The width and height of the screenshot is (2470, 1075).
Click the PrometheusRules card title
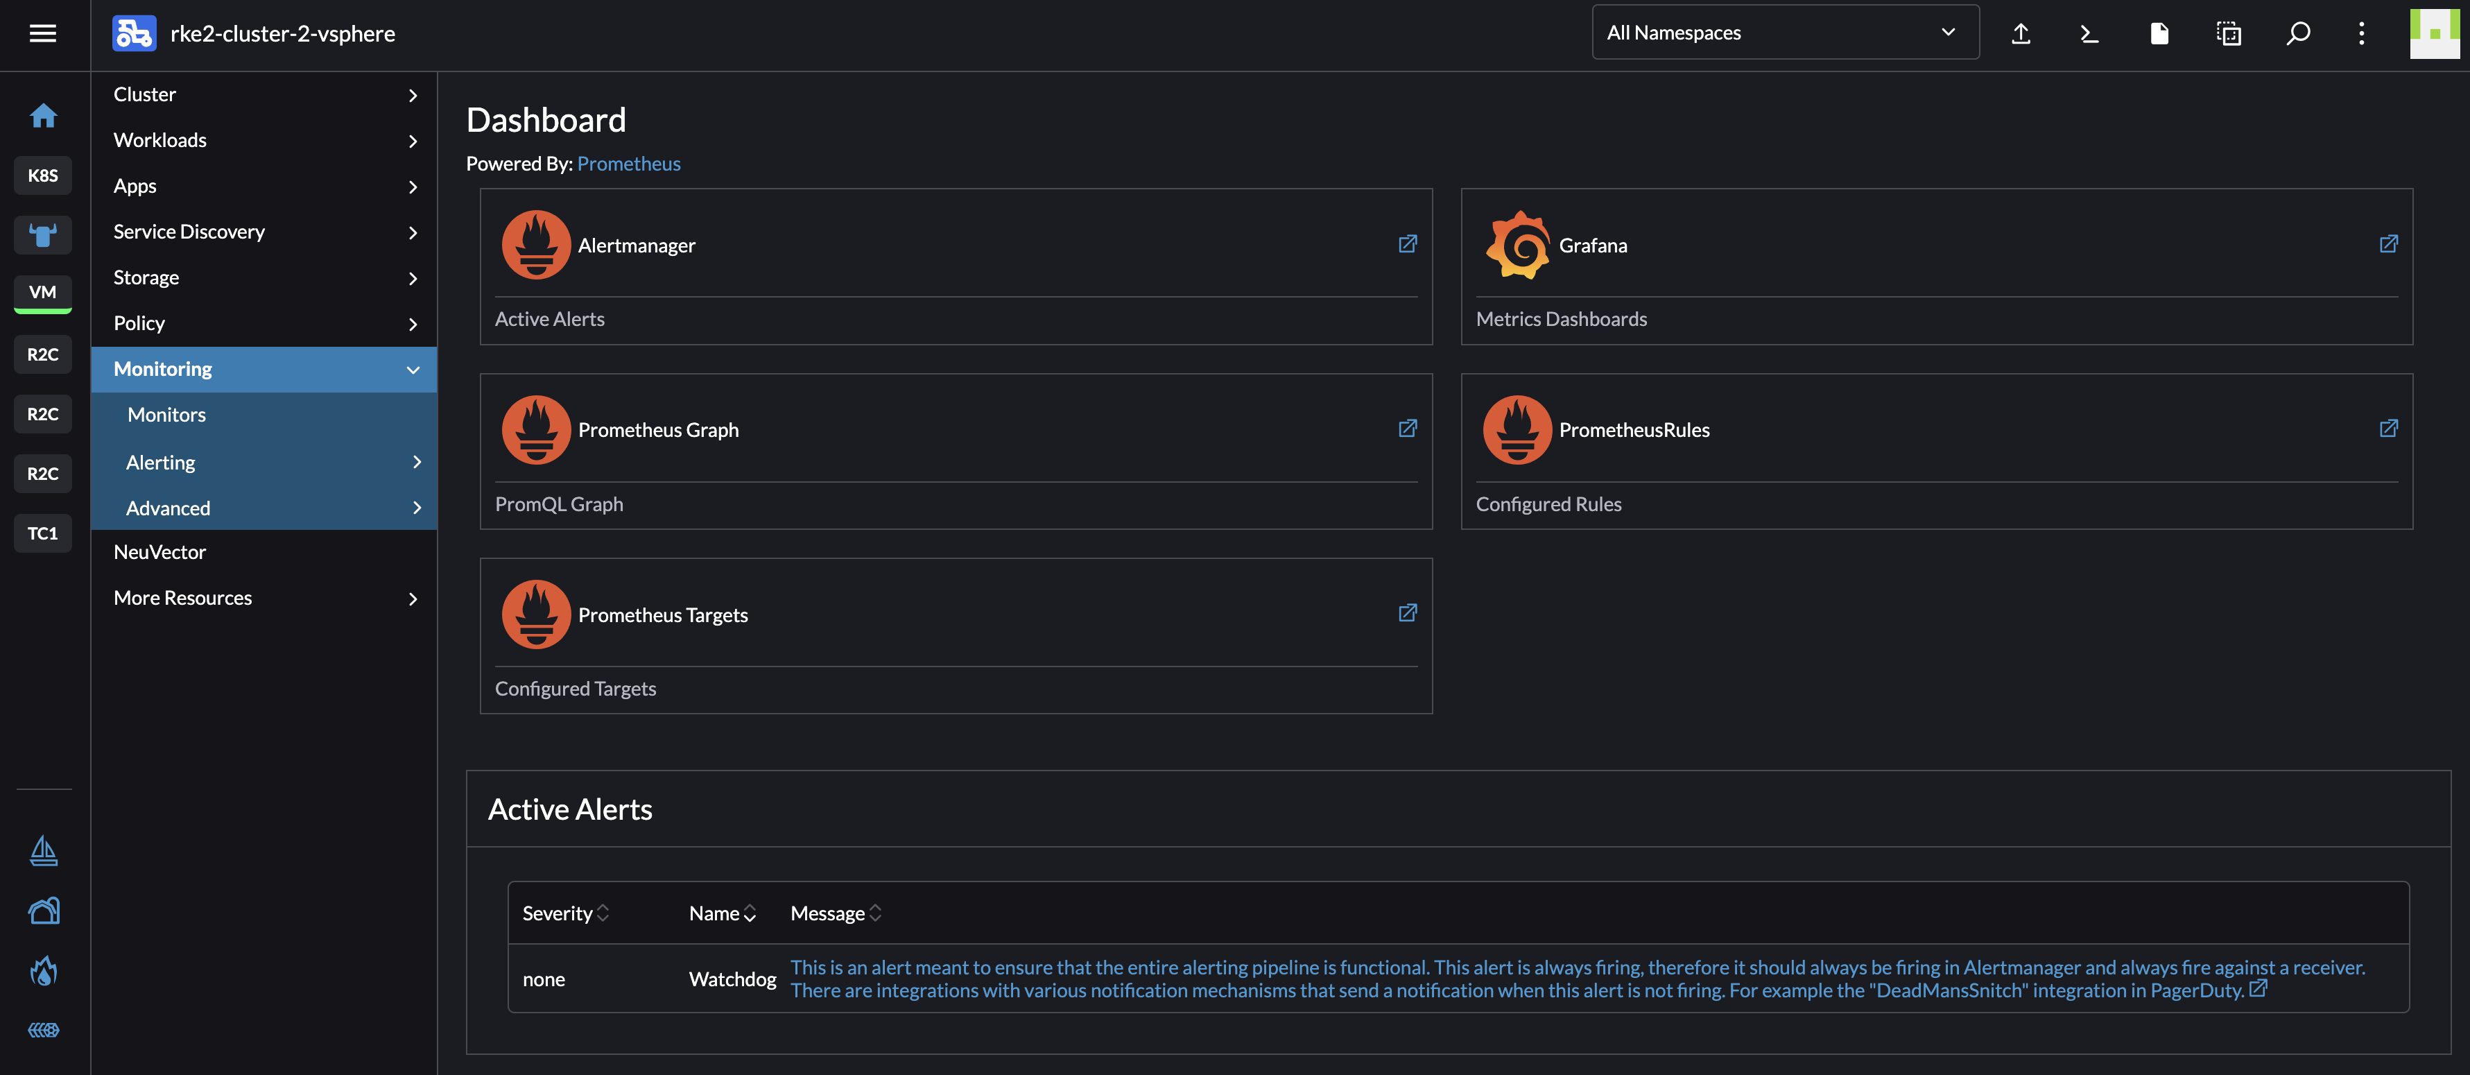pos(1634,431)
